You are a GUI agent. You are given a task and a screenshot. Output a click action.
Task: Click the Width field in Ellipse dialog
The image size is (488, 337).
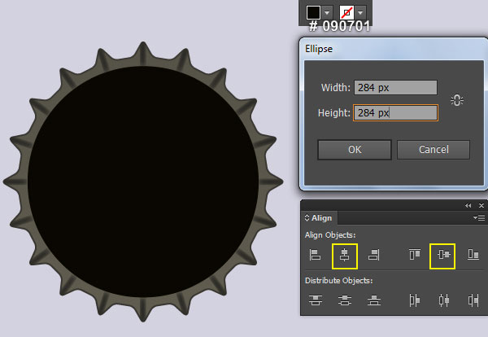395,88
